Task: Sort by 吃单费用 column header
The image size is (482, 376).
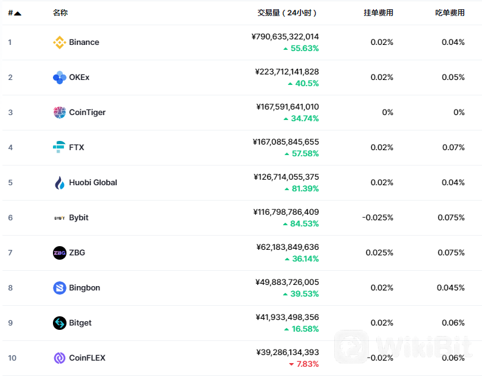Action: [x=450, y=12]
